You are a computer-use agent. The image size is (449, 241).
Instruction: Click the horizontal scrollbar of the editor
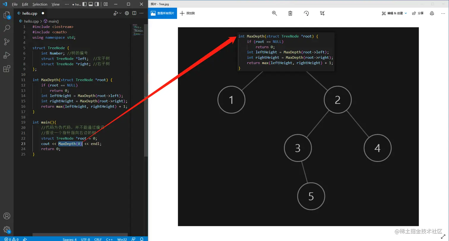click(80, 234)
